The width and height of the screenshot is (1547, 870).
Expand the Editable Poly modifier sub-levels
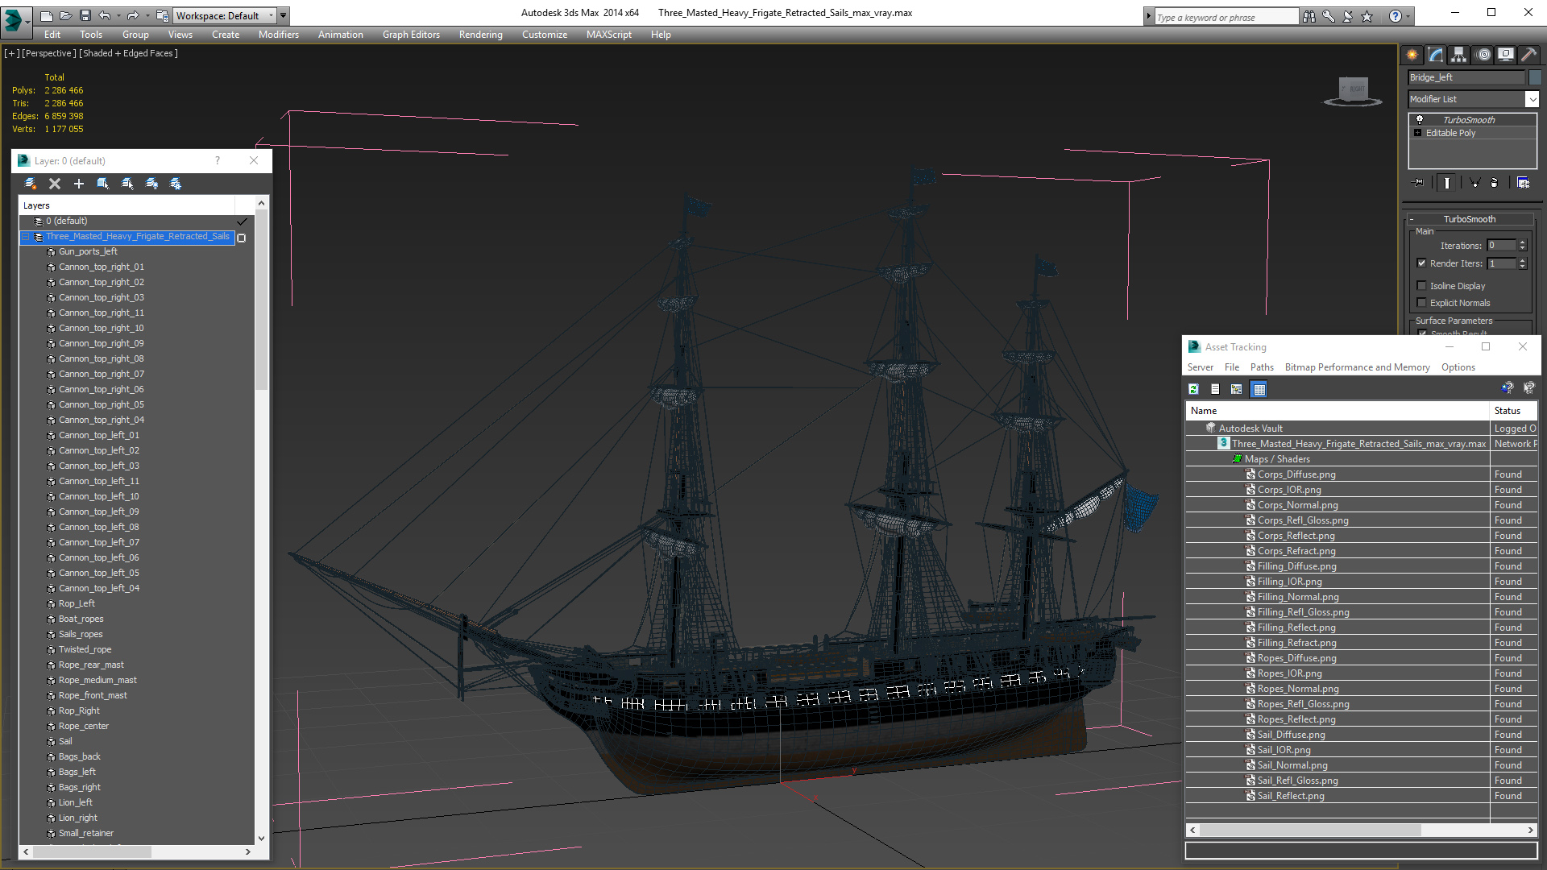pyautogui.click(x=1418, y=133)
